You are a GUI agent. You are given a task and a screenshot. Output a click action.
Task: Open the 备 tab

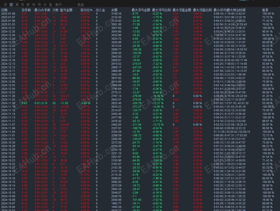pyautogui.click(x=50, y=5)
